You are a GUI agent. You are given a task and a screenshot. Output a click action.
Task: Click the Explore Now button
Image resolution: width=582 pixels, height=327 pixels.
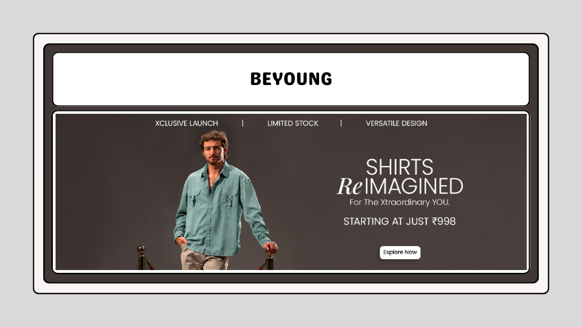point(399,252)
